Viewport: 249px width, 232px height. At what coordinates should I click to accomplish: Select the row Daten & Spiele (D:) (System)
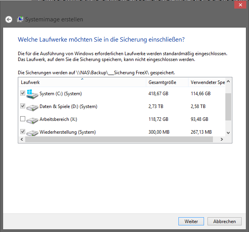pyautogui.click(x=122, y=106)
